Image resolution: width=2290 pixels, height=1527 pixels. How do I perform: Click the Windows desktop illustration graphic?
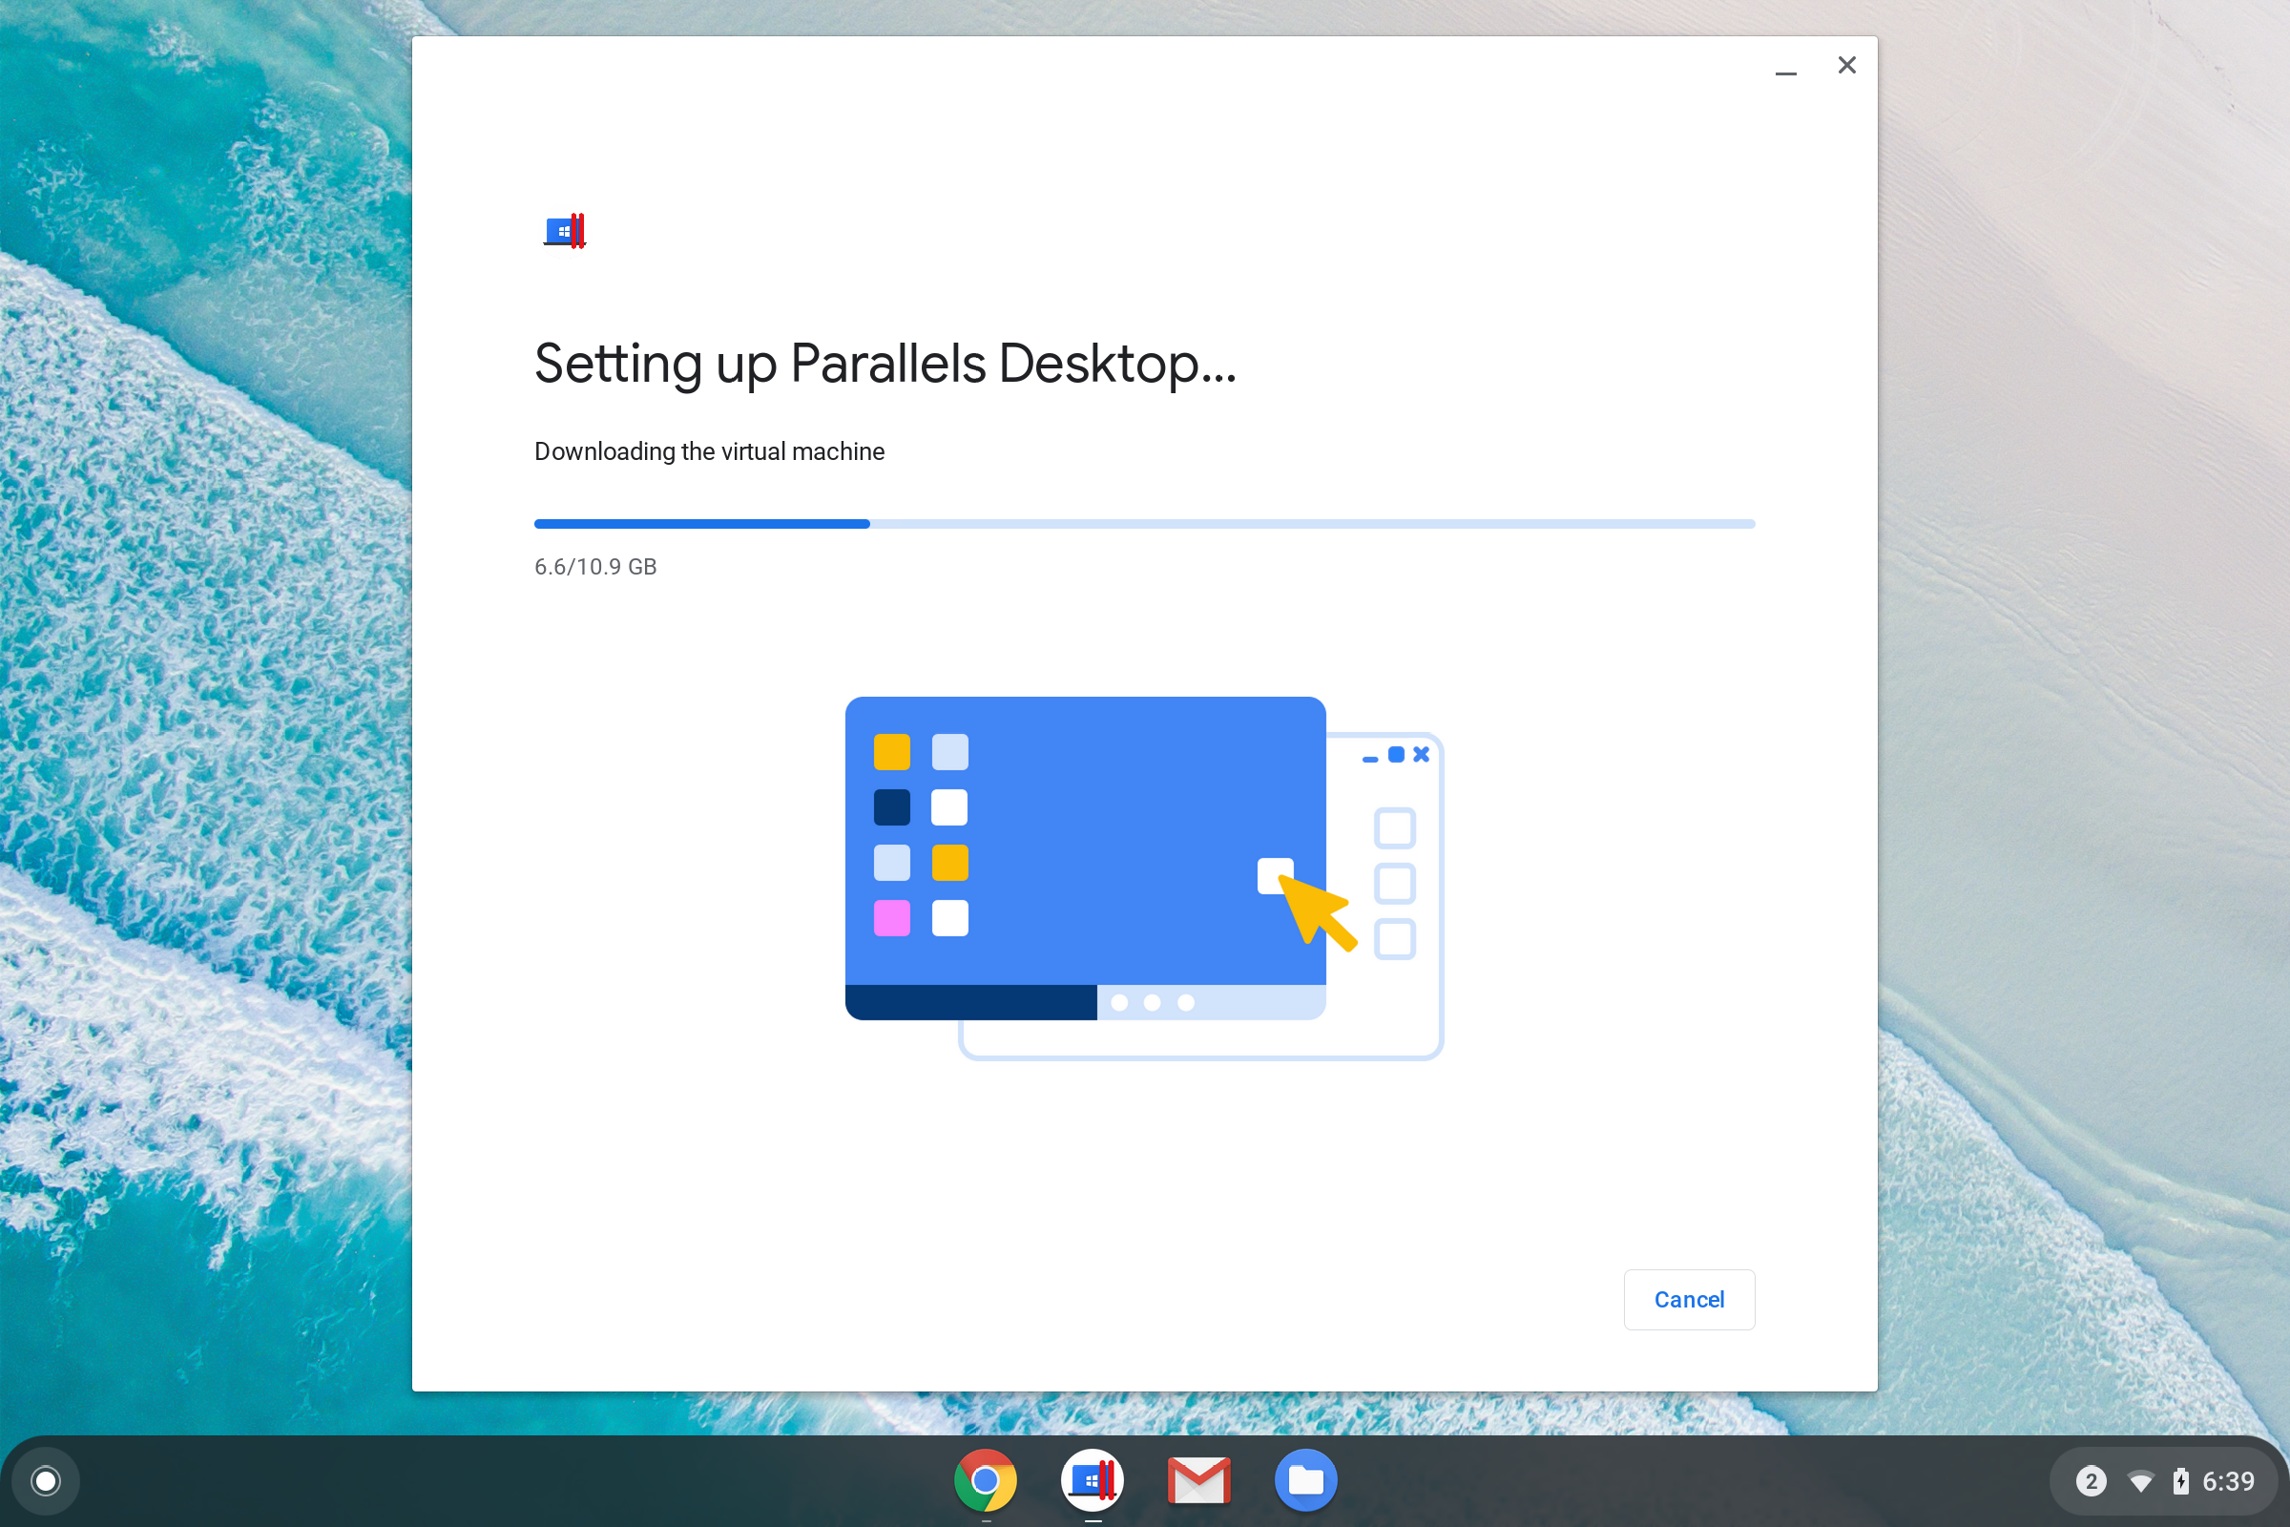point(1144,877)
